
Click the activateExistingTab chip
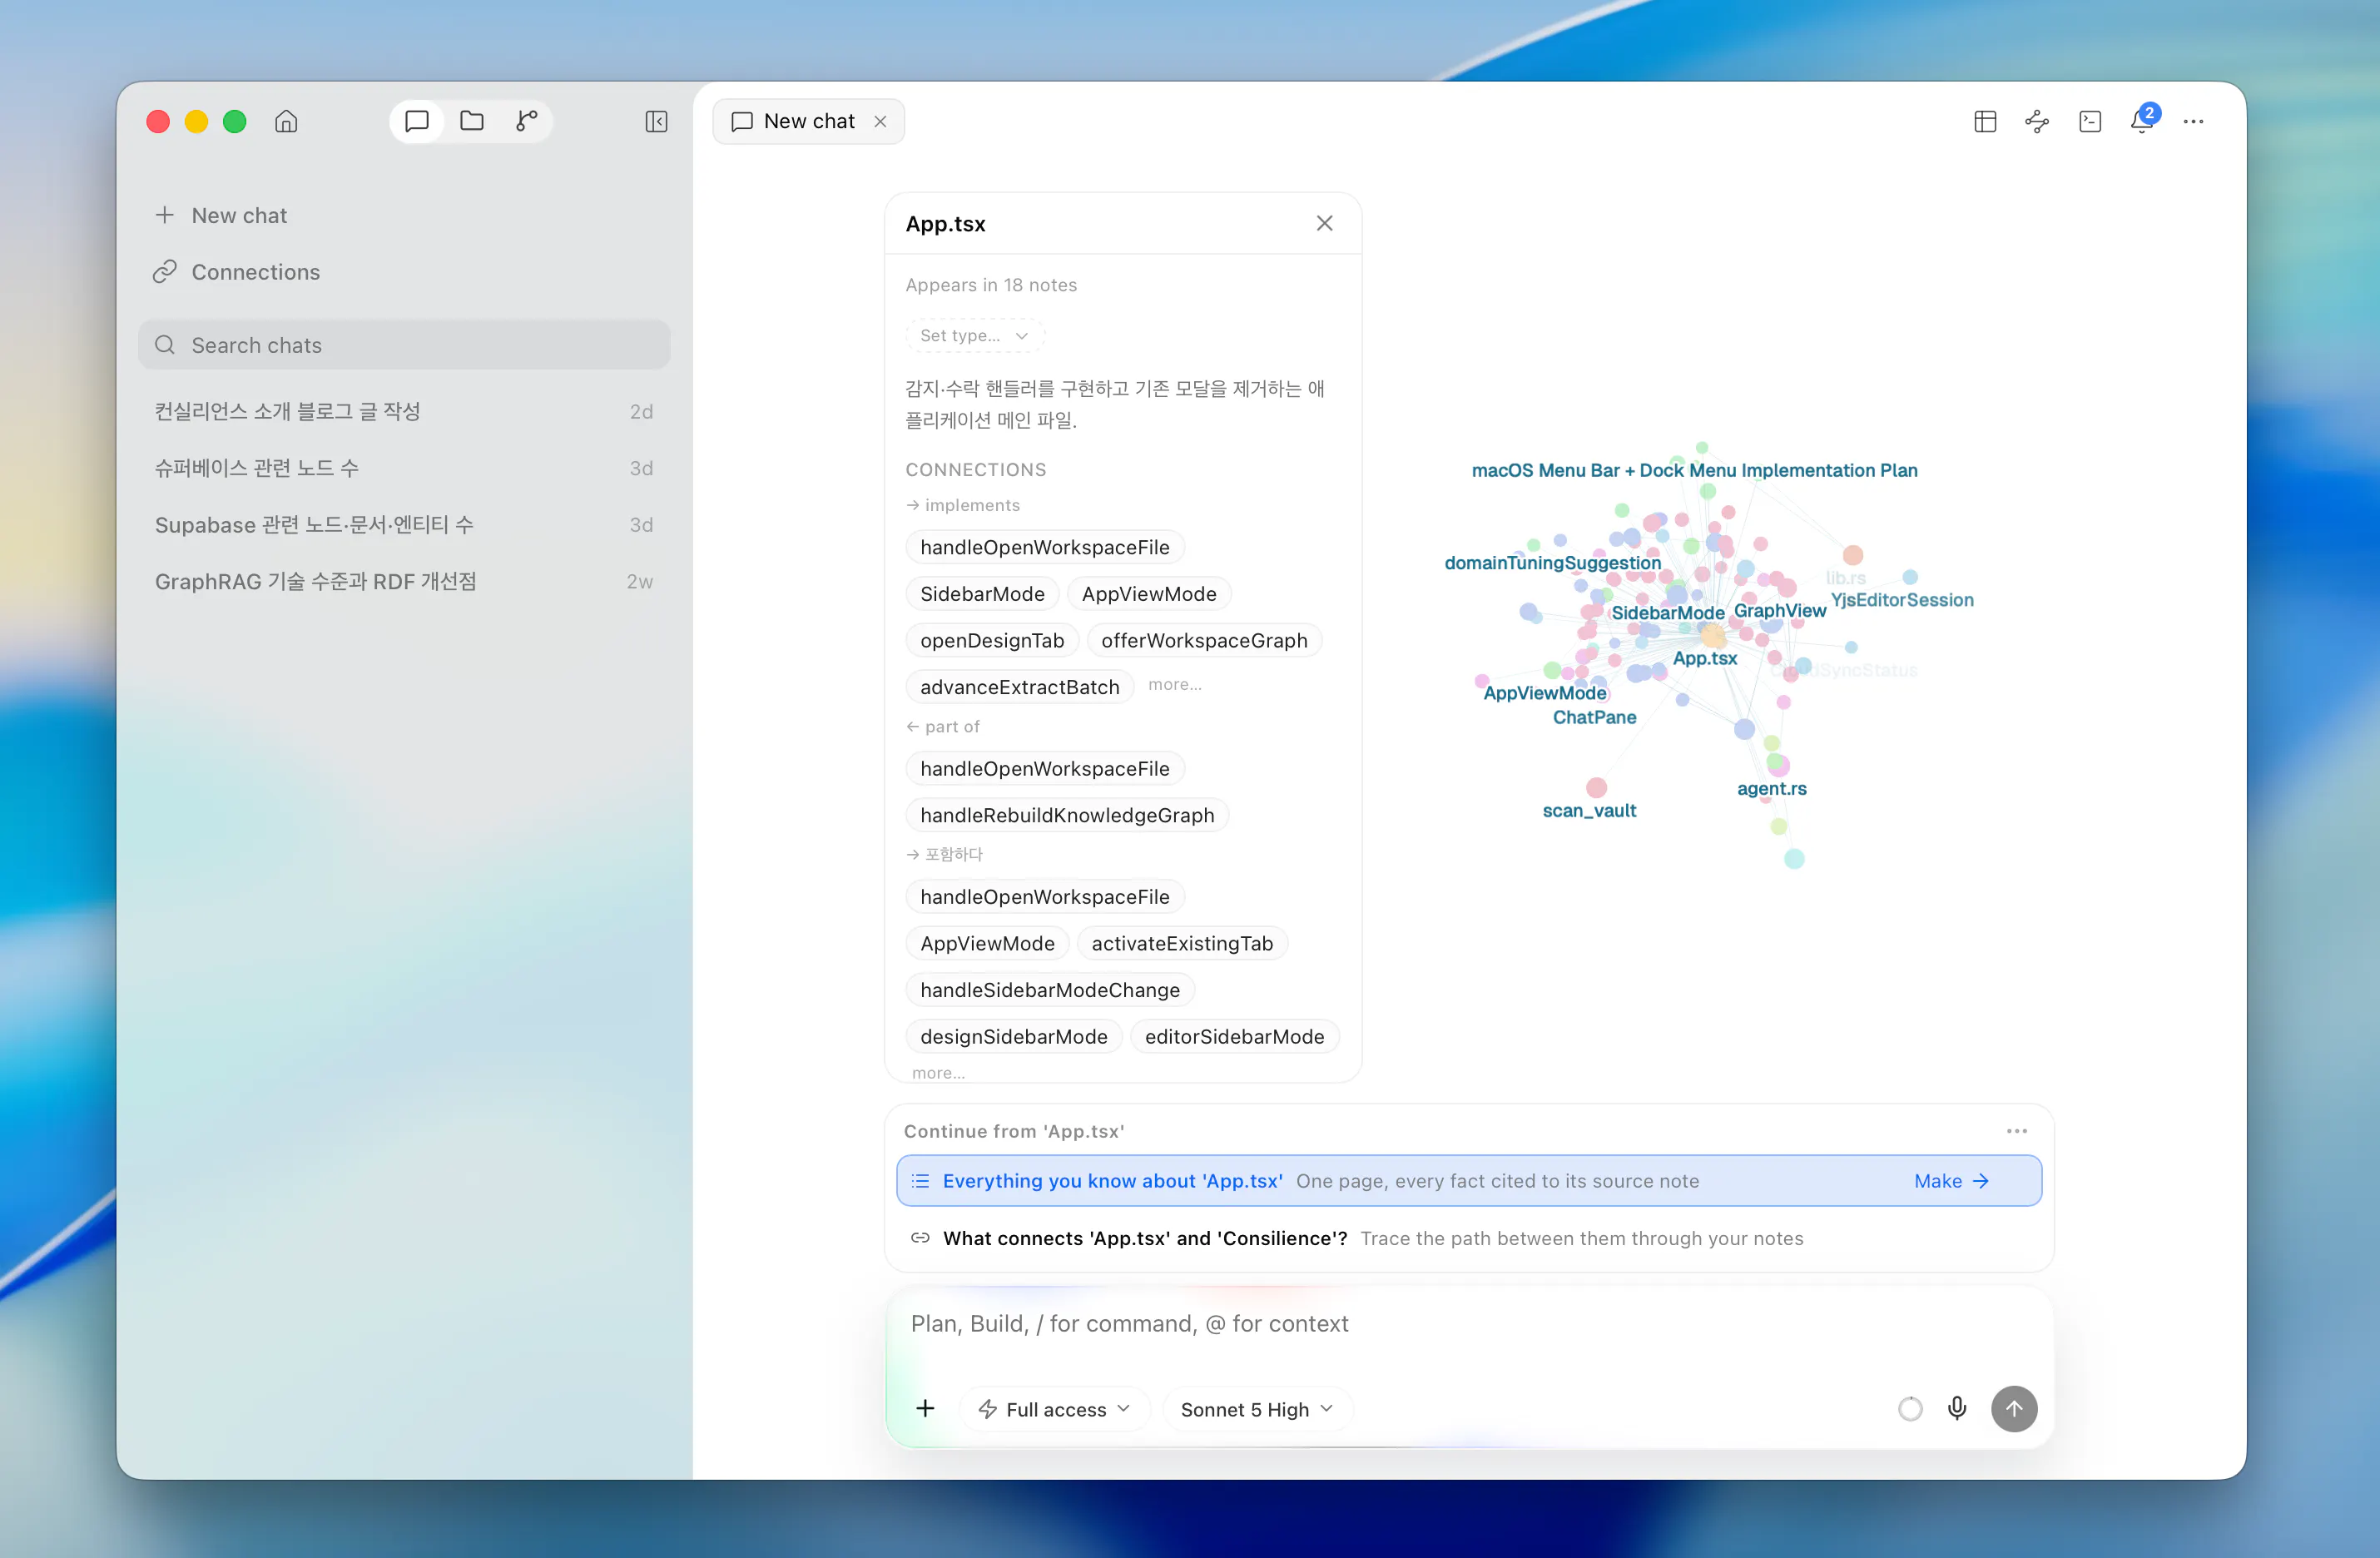click(1182, 944)
